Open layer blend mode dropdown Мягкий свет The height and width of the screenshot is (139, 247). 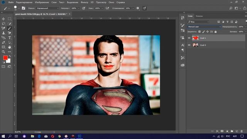(204, 27)
